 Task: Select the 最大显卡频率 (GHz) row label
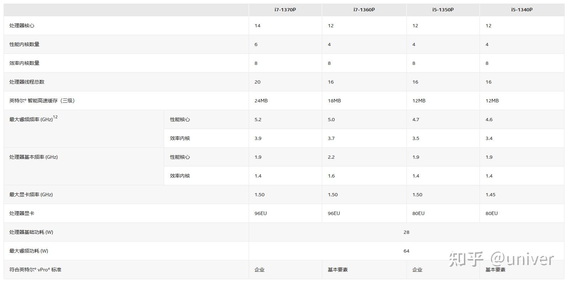pos(31,195)
